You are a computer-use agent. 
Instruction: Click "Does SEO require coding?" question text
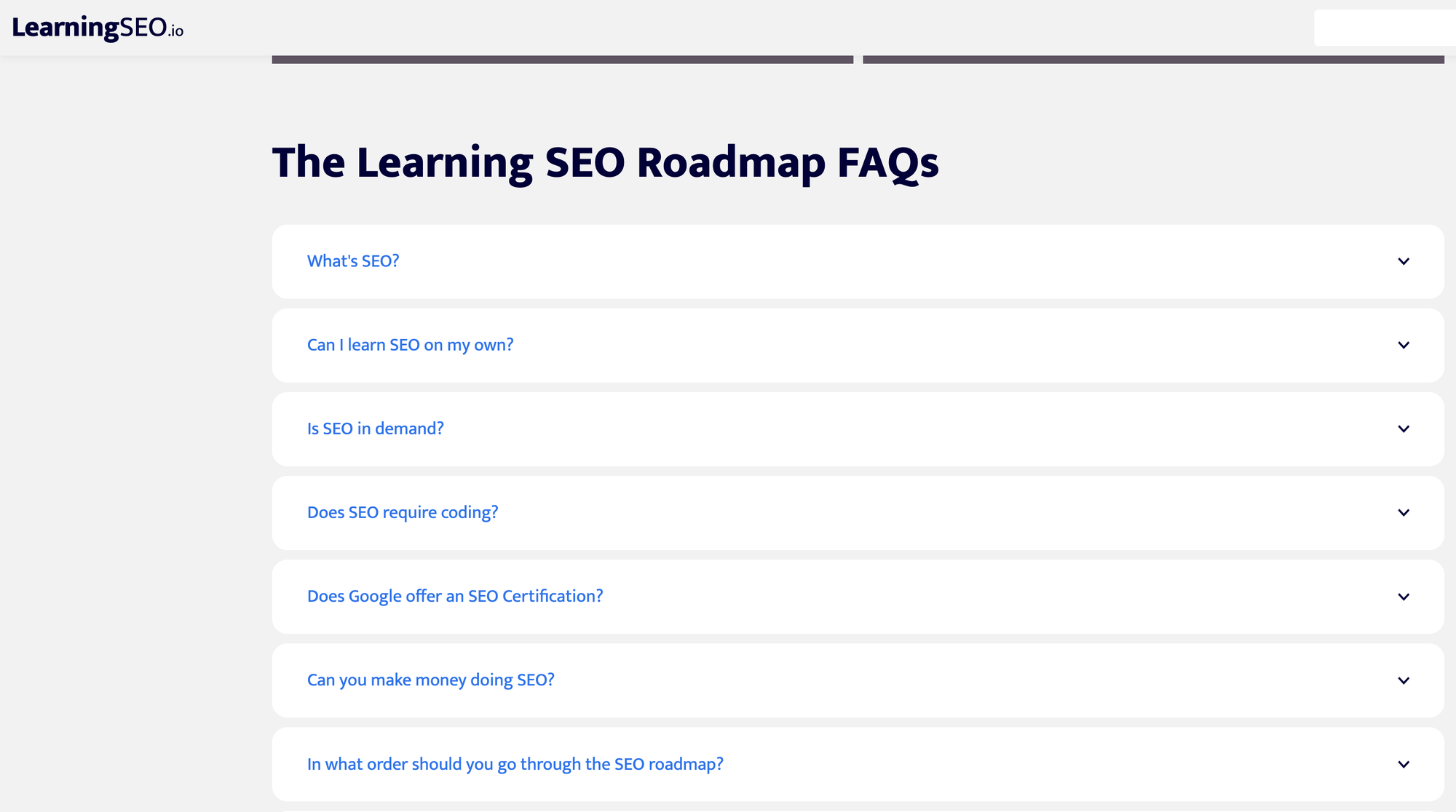[x=403, y=512]
